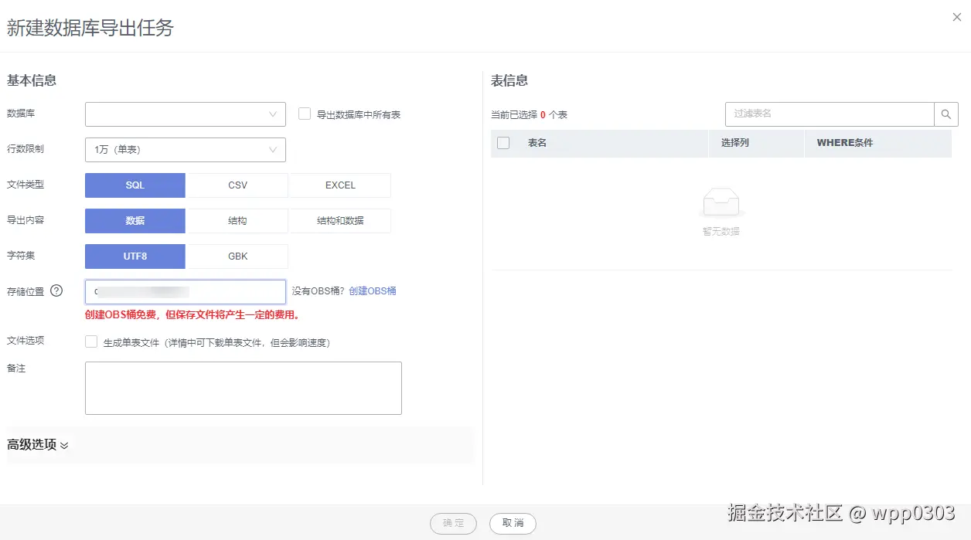971x540 pixels.
Task: Choose 结构 as export content
Action: coord(237,221)
